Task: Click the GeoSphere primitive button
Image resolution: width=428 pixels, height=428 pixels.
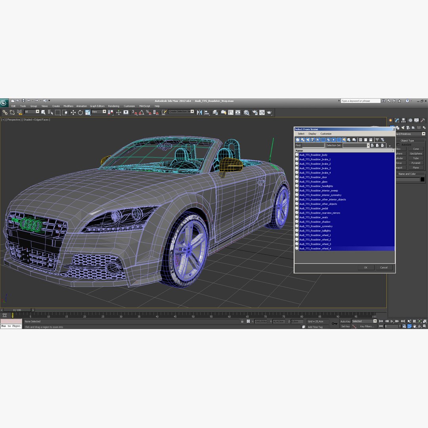Action: pyautogui.click(x=416, y=154)
